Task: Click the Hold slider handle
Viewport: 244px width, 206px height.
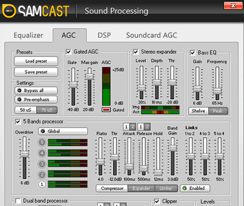Action: click(158, 173)
